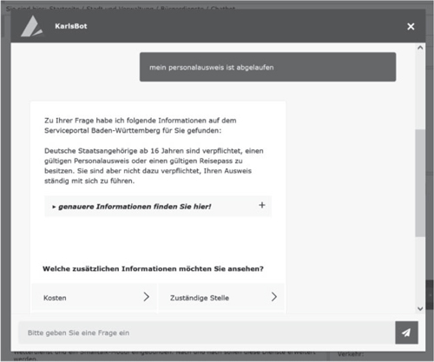Viewport: 434px width, 362px height.
Task: Click the scroll up arrow in chat
Action: click(x=420, y=48)
